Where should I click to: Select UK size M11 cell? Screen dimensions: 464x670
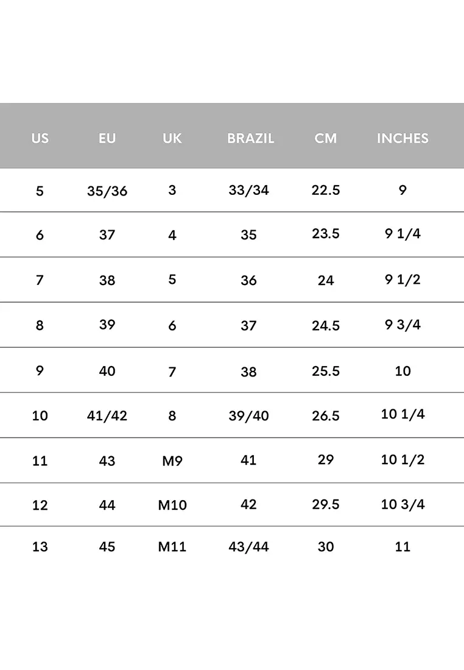(x=172, y=547)
